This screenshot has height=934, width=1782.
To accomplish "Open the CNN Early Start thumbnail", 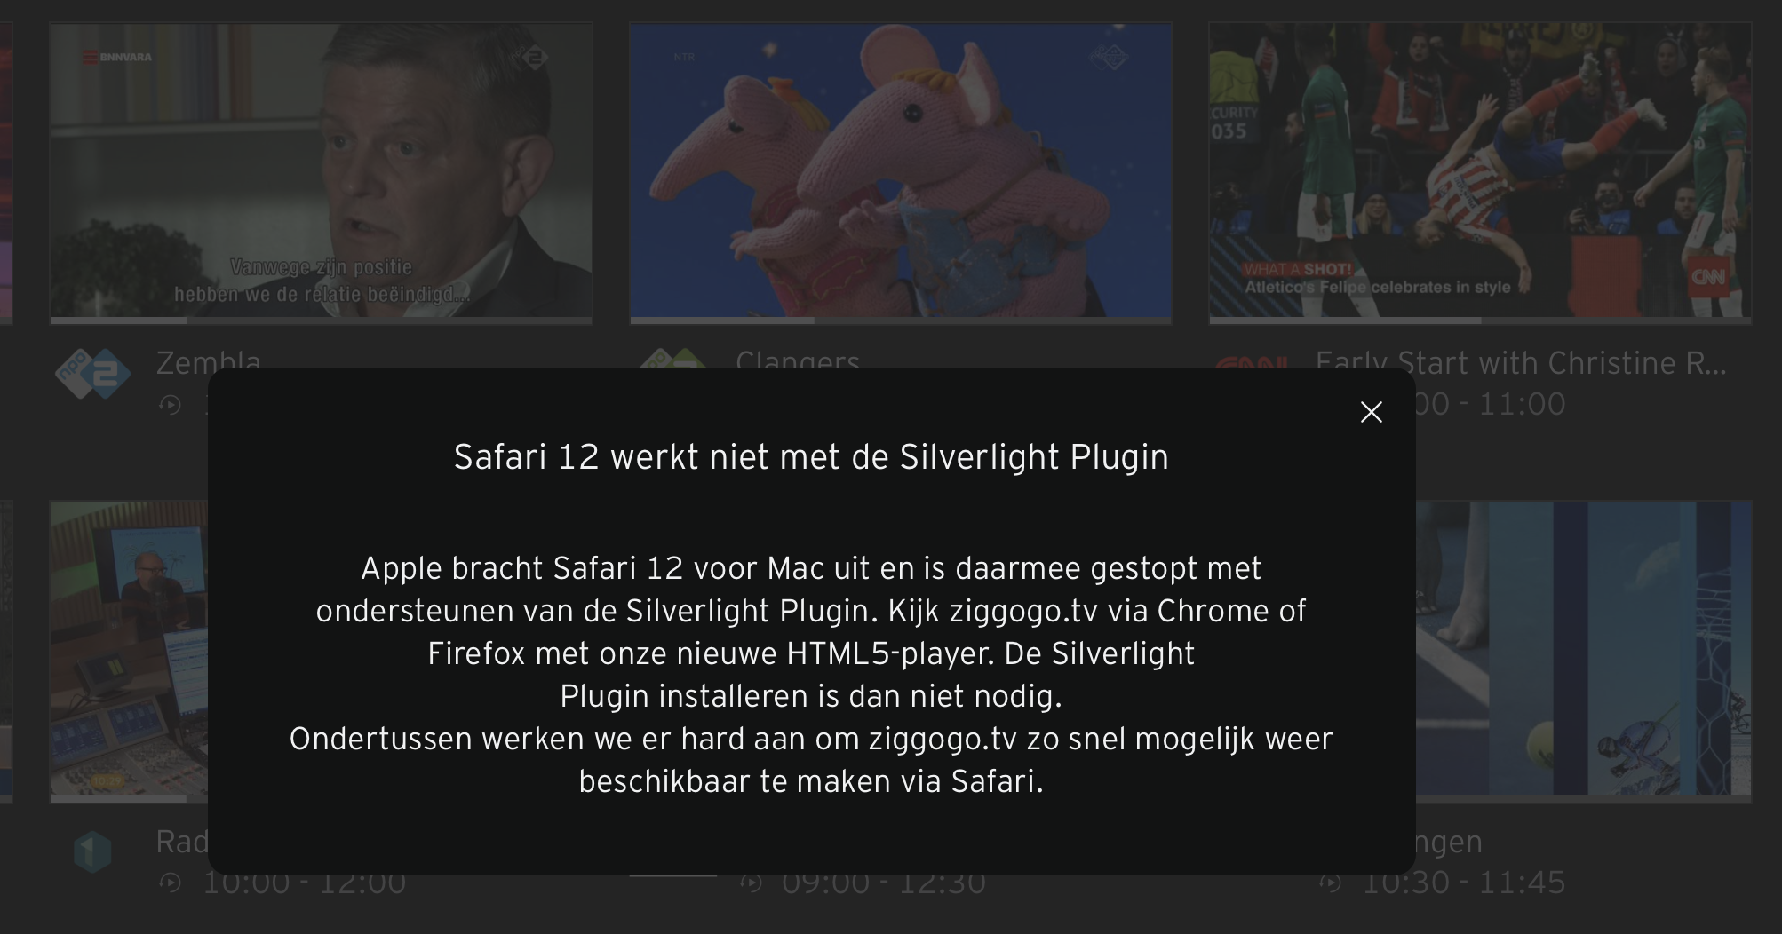I will [1480, 170].
